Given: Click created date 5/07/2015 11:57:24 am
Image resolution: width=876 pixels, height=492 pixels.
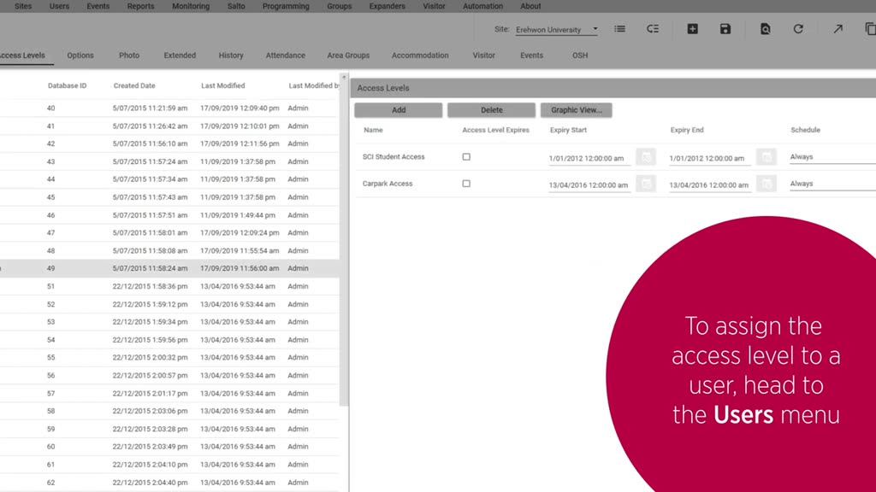Looking at the screenshot, I should tap(150, 161).
